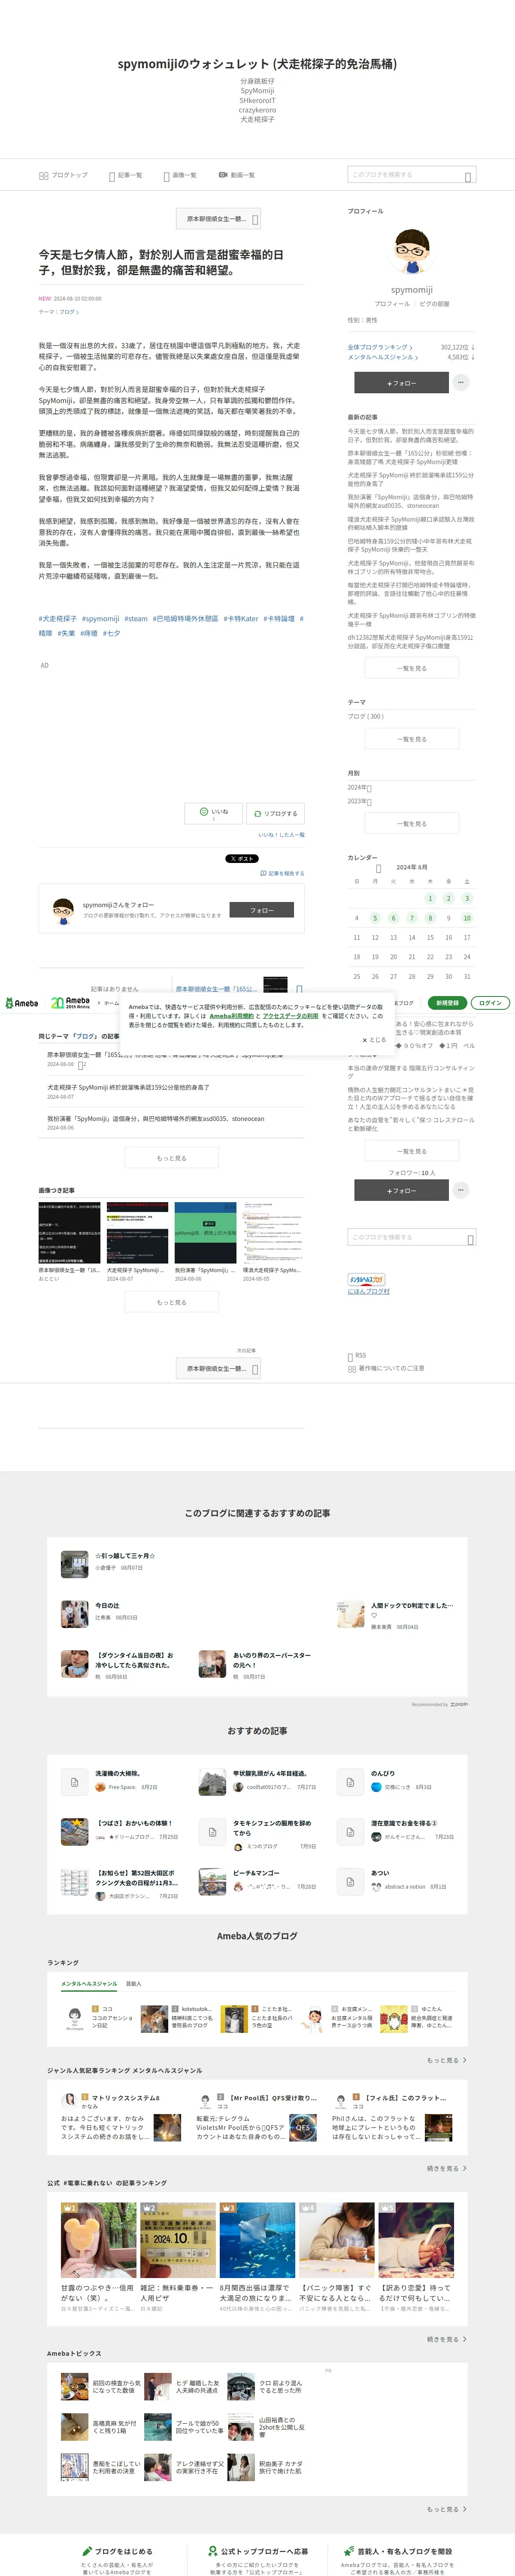Click 一覧を見る under 最新の記事
515x2576 pixels.
[412, 668]
